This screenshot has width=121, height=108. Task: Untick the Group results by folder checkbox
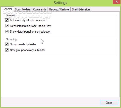coord(7,44)
